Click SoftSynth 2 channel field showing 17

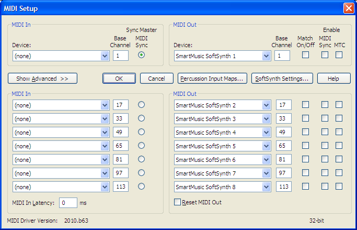(x=284, y=105)
